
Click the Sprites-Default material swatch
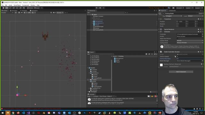point(161,65)
